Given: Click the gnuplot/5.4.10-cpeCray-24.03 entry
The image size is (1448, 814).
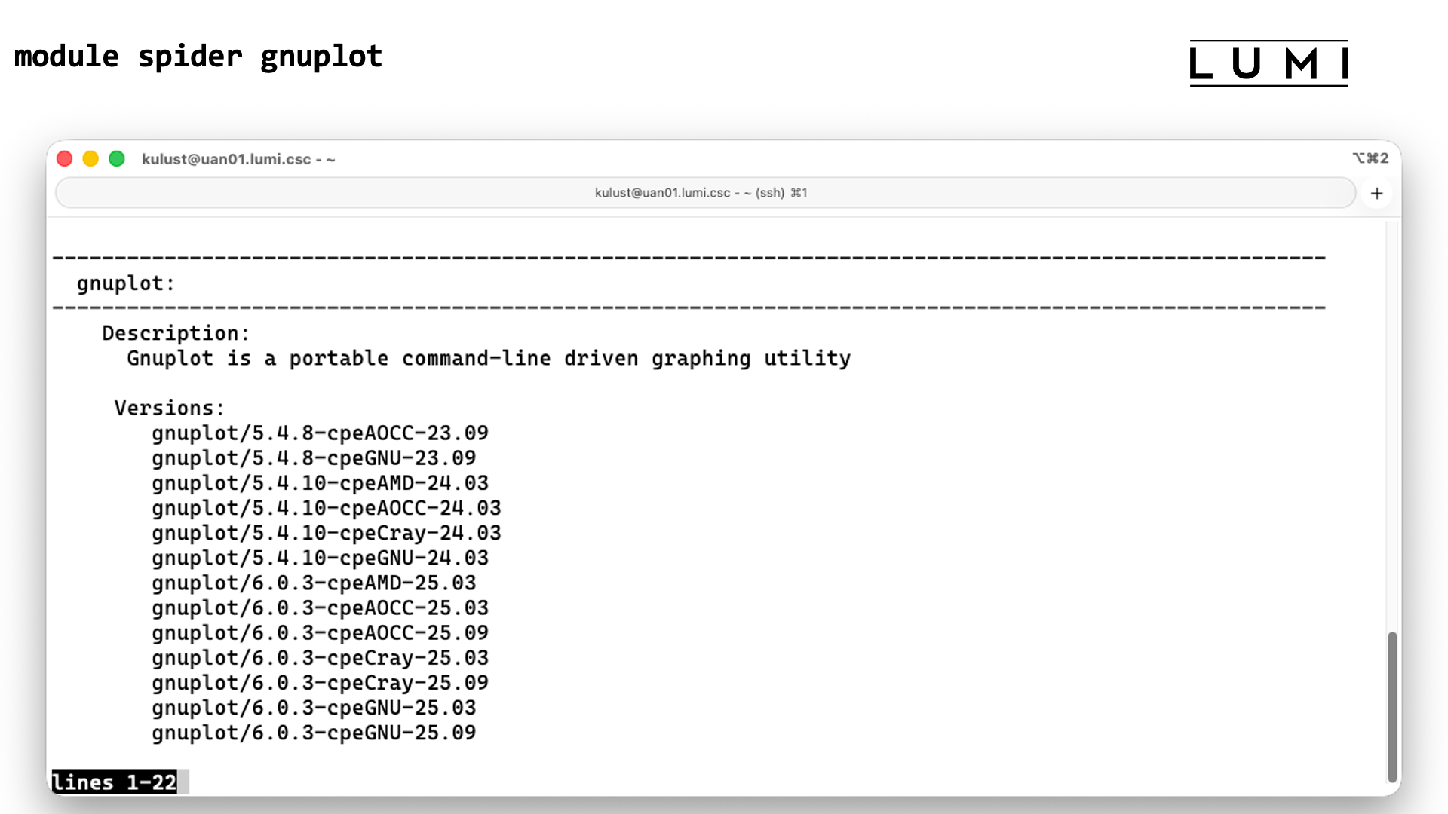Looking at the screenshot, I should 327,533.
